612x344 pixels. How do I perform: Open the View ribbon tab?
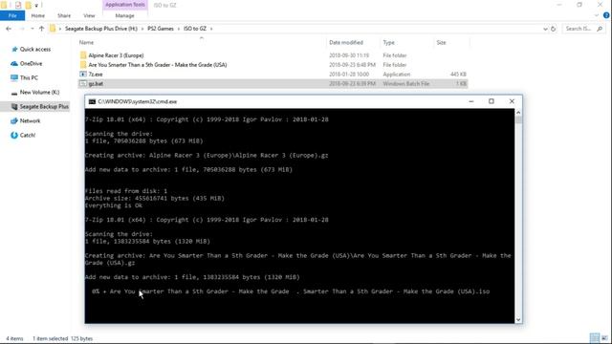[x=89, y=15]
